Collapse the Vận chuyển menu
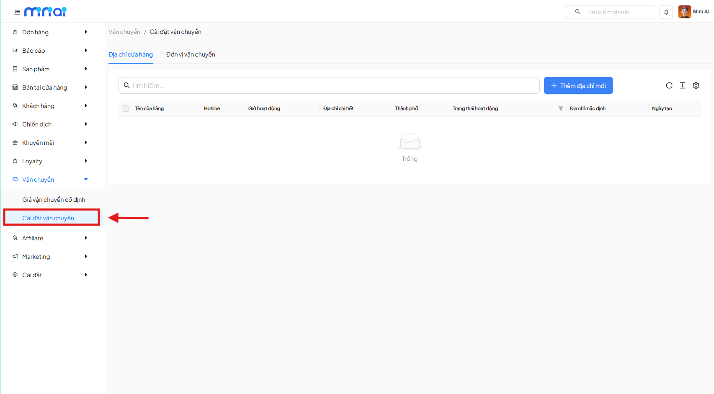 [50, 180]
